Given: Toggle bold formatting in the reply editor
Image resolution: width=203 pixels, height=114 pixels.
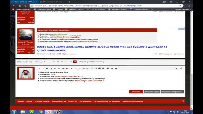Looking at the screenshot, I should point(39,68).
